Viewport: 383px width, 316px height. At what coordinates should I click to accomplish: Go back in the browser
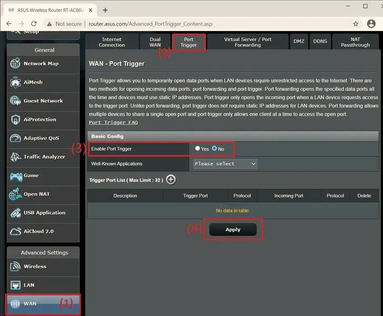coord(9,24)
